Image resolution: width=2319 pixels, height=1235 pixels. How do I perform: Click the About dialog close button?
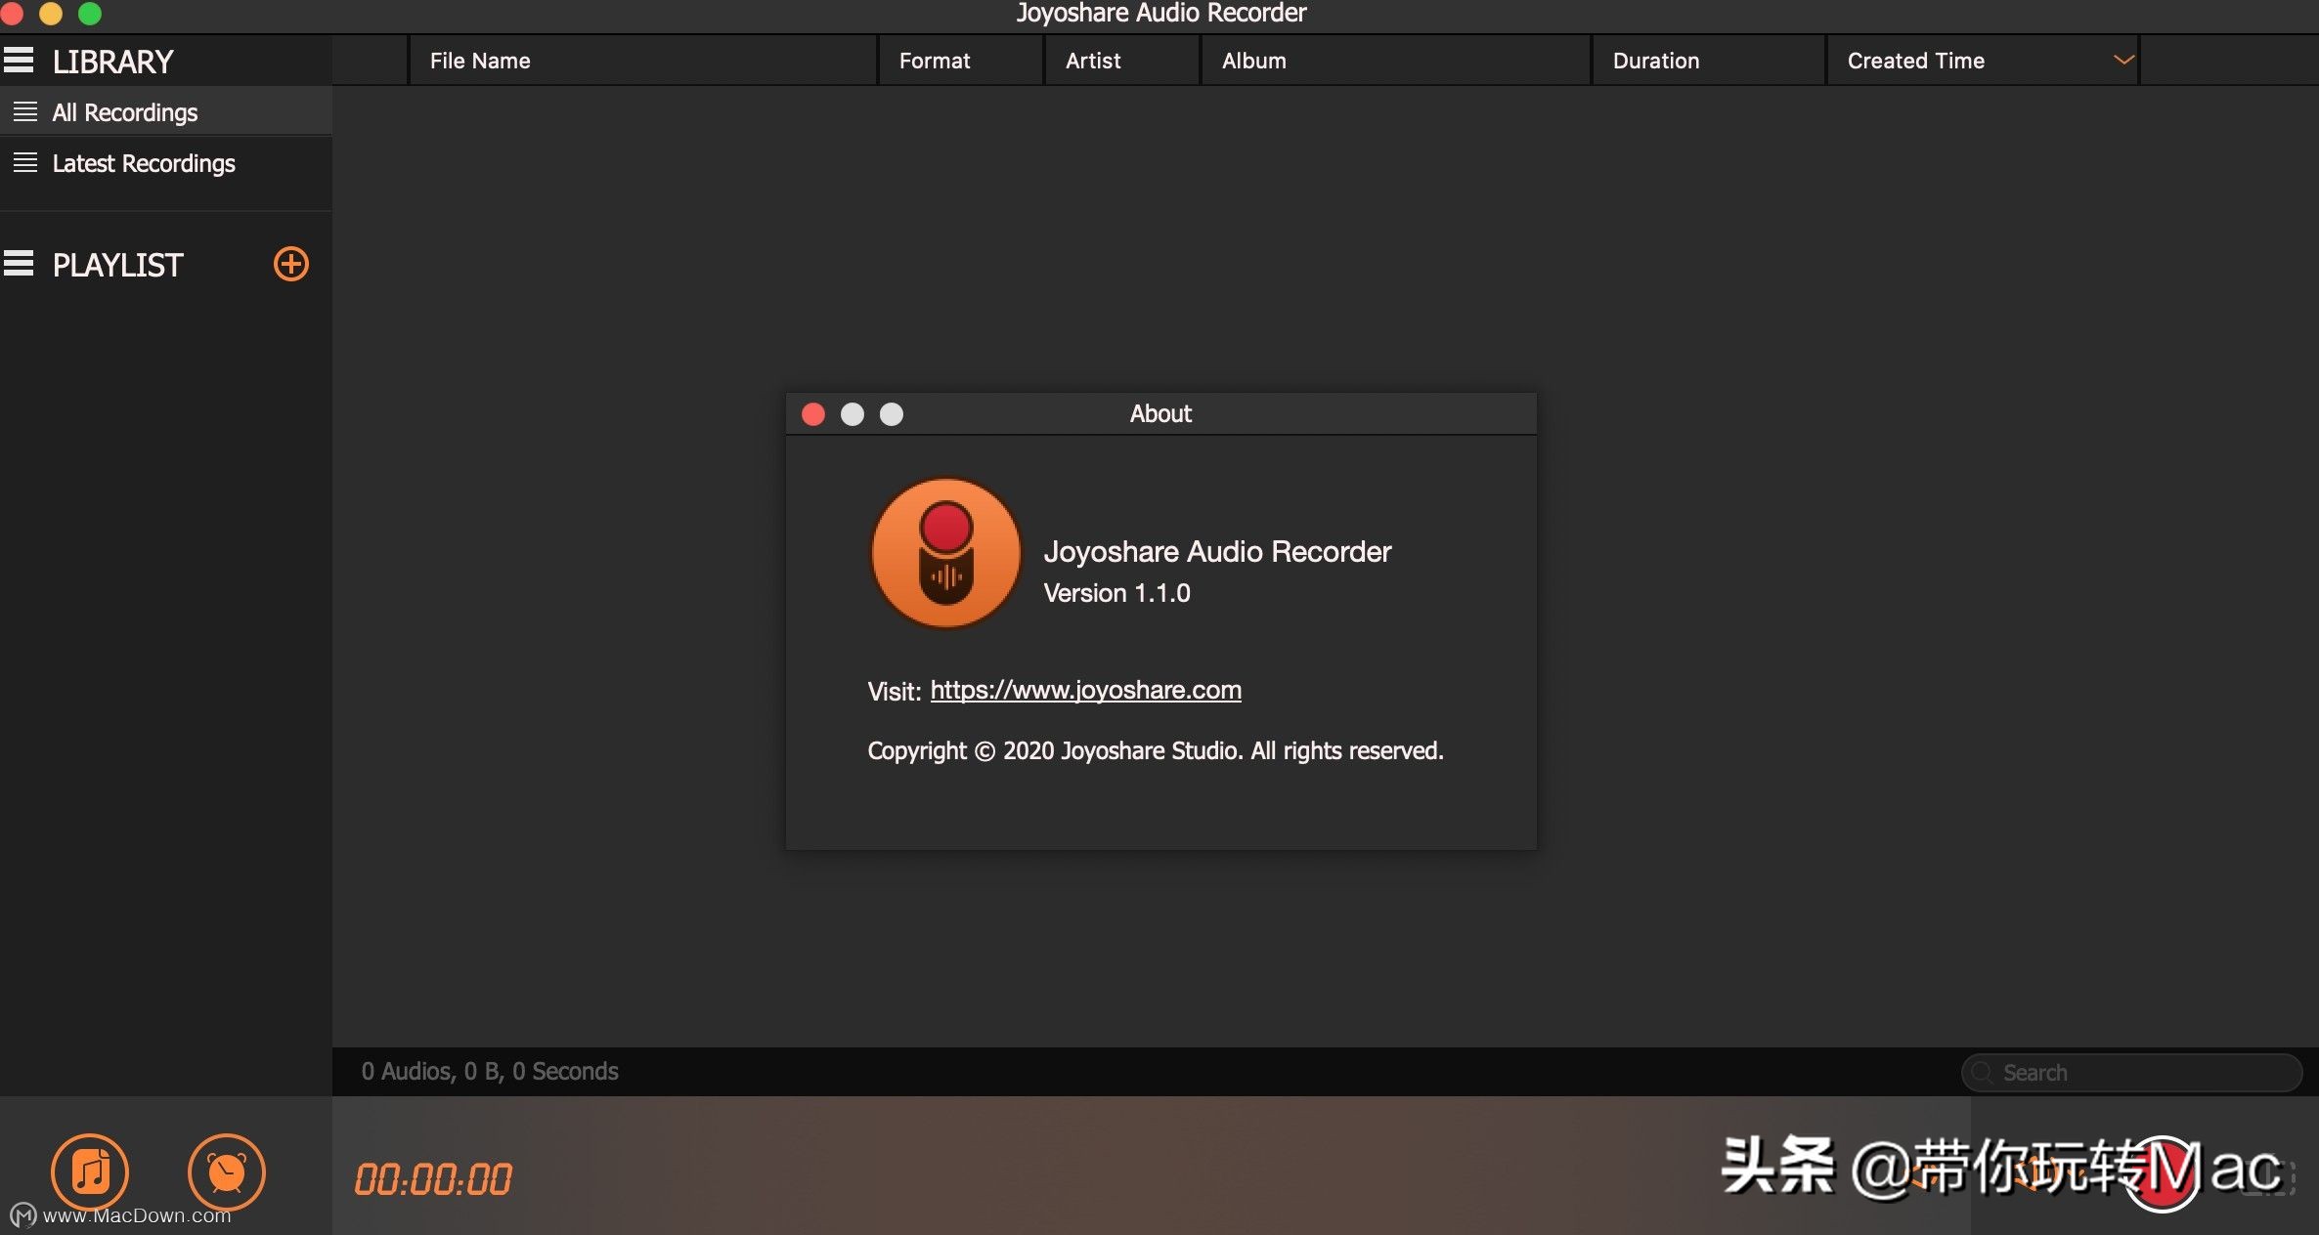tap(812, 413)
